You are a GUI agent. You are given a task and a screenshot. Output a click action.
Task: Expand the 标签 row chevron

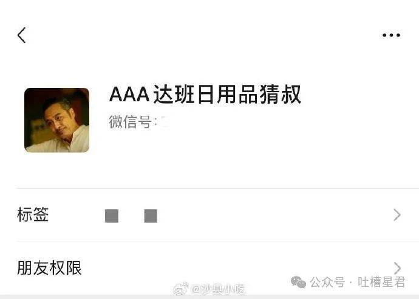(x=397, y=215)
